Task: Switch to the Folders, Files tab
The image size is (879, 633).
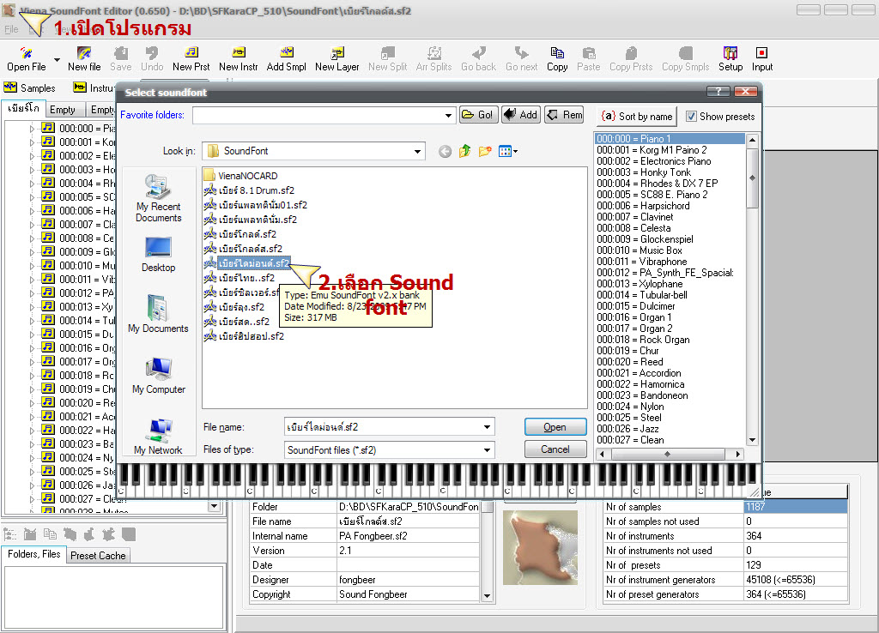Action: [x=33, y=554]
